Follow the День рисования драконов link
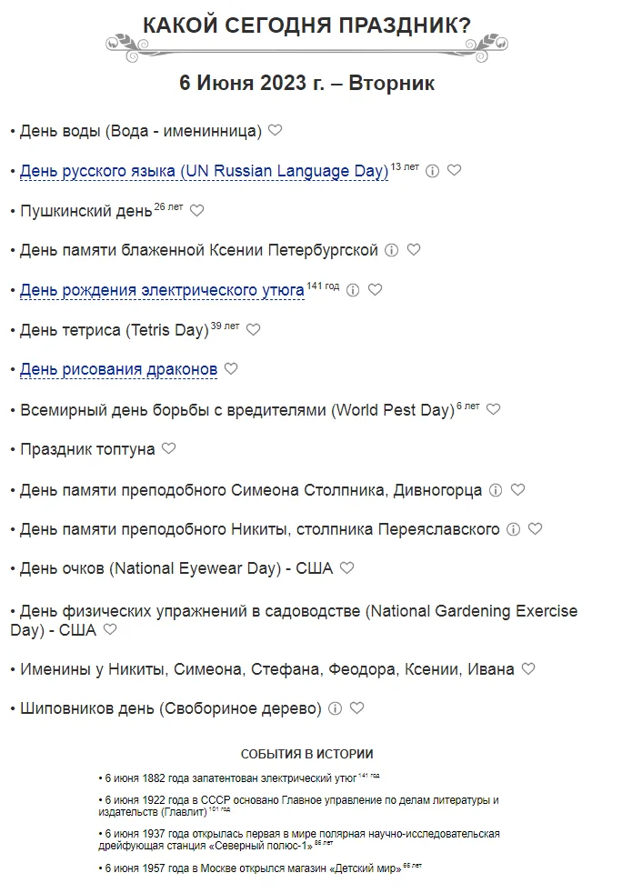Screen dimensions: 622x893 point(118,369)
